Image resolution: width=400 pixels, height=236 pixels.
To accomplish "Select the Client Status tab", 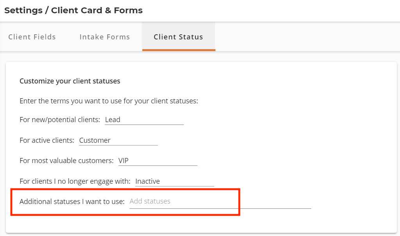I will [179, 37].
